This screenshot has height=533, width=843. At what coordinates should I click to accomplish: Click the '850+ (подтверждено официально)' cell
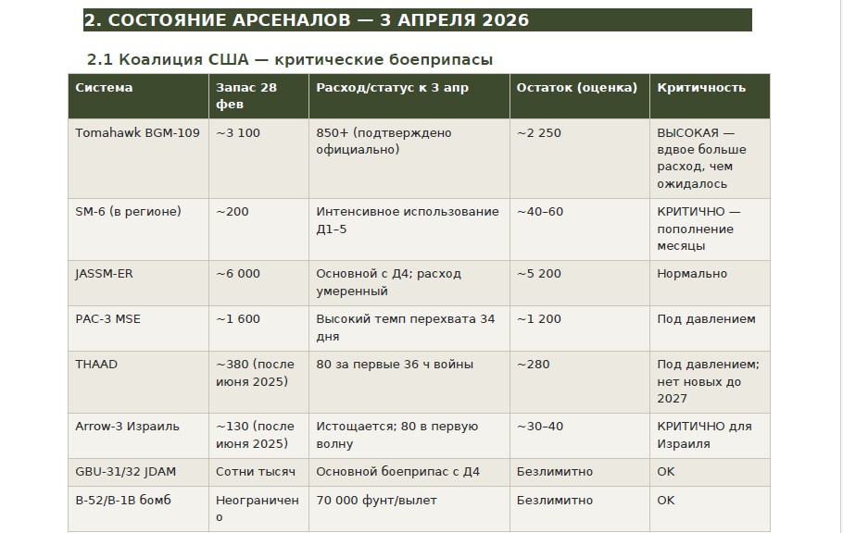384,141
